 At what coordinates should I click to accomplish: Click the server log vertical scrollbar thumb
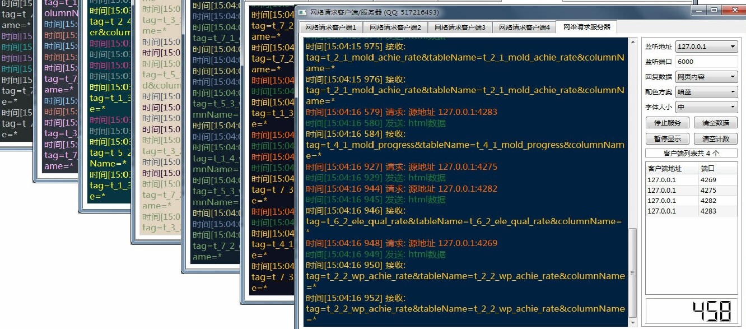pyautogui.click(x=633, y=272)
